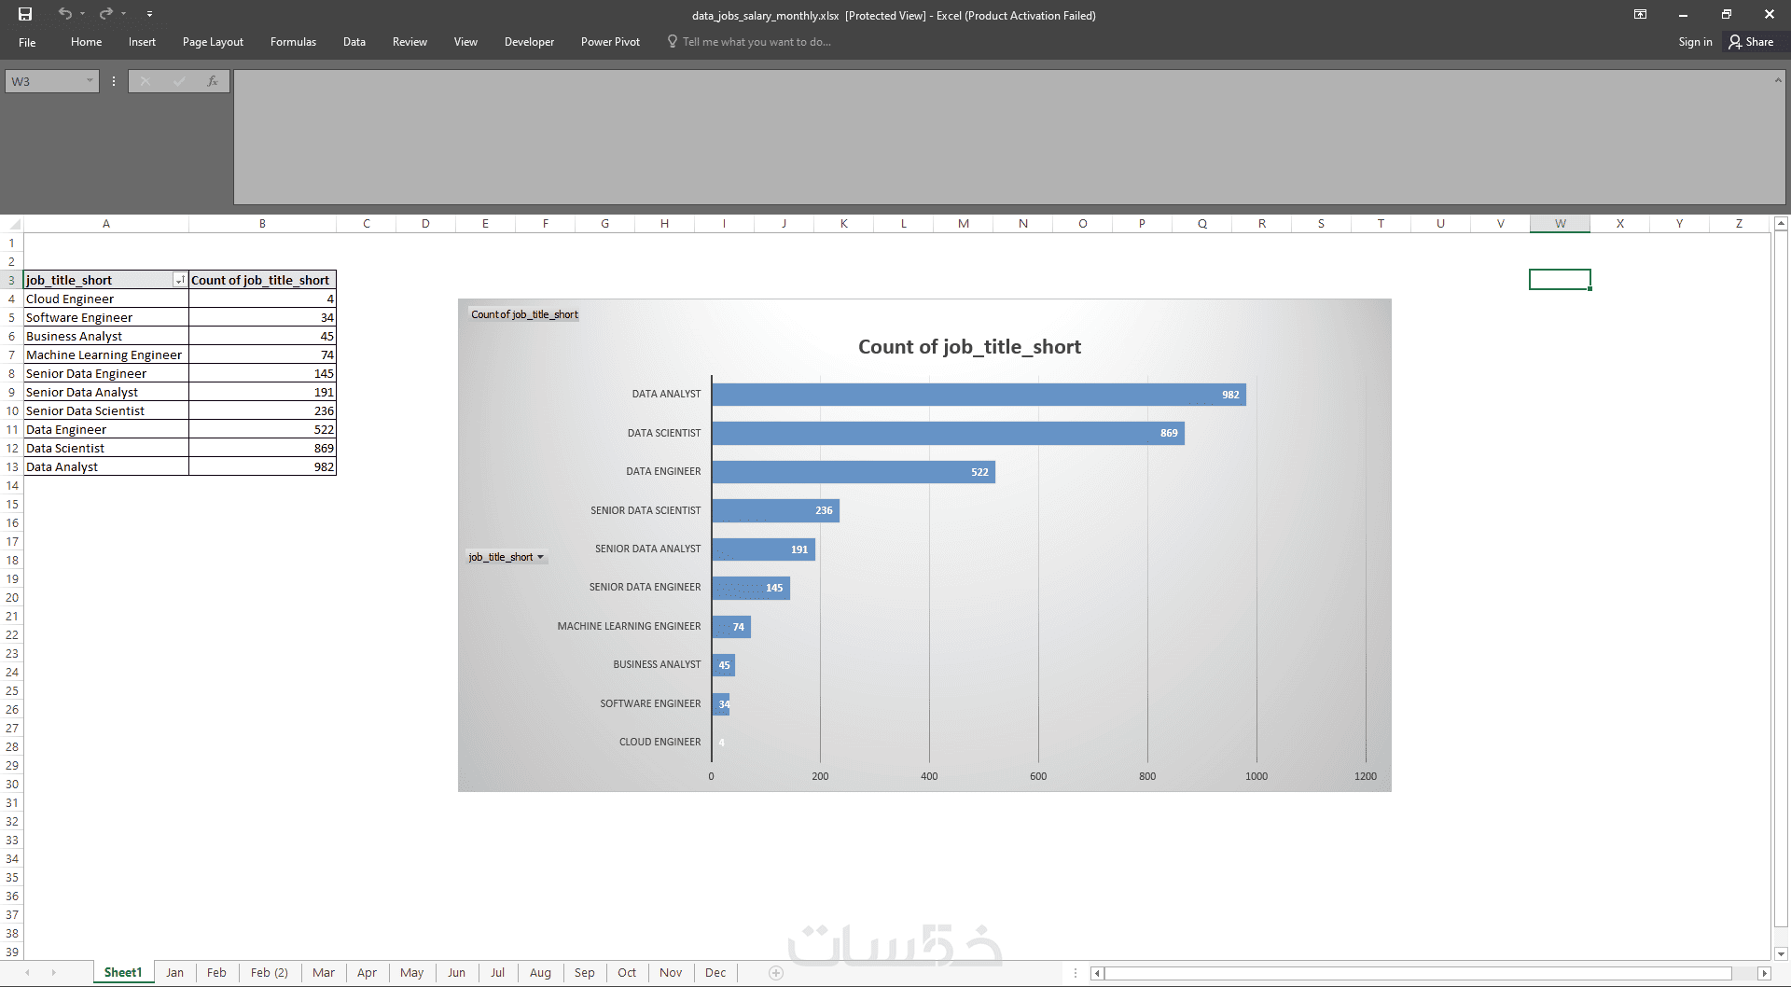
Task: Click the Sign in link
Action: pyautogui.click(x=1695, y=42)
